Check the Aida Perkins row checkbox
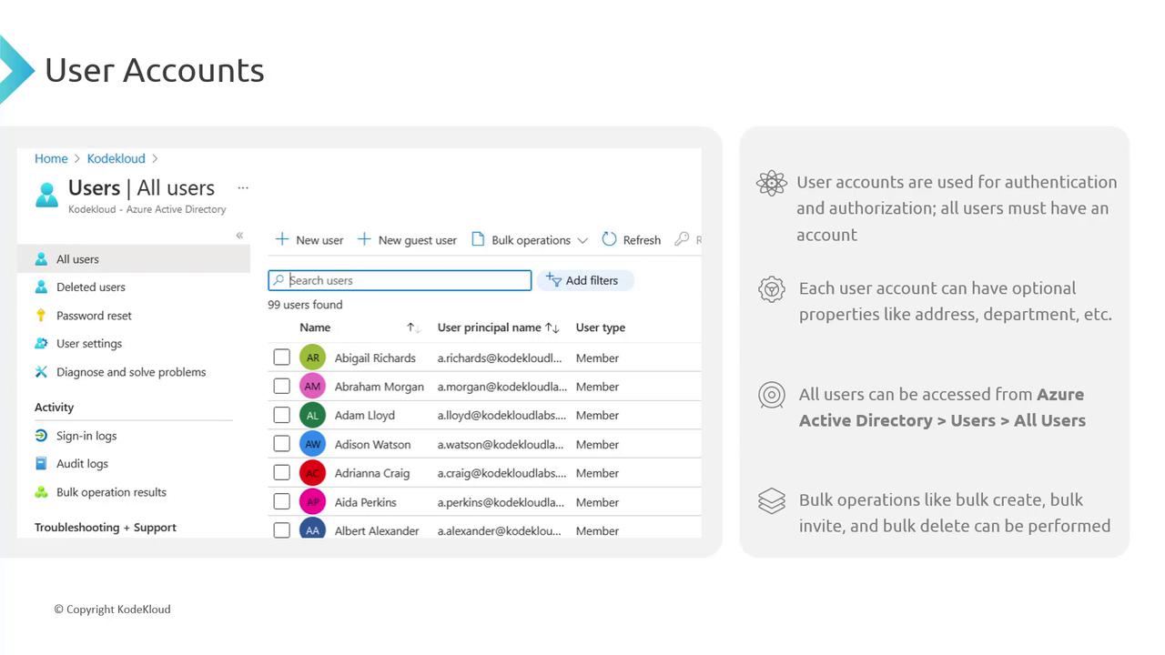The image size is (1165, 655). point(282,501)
